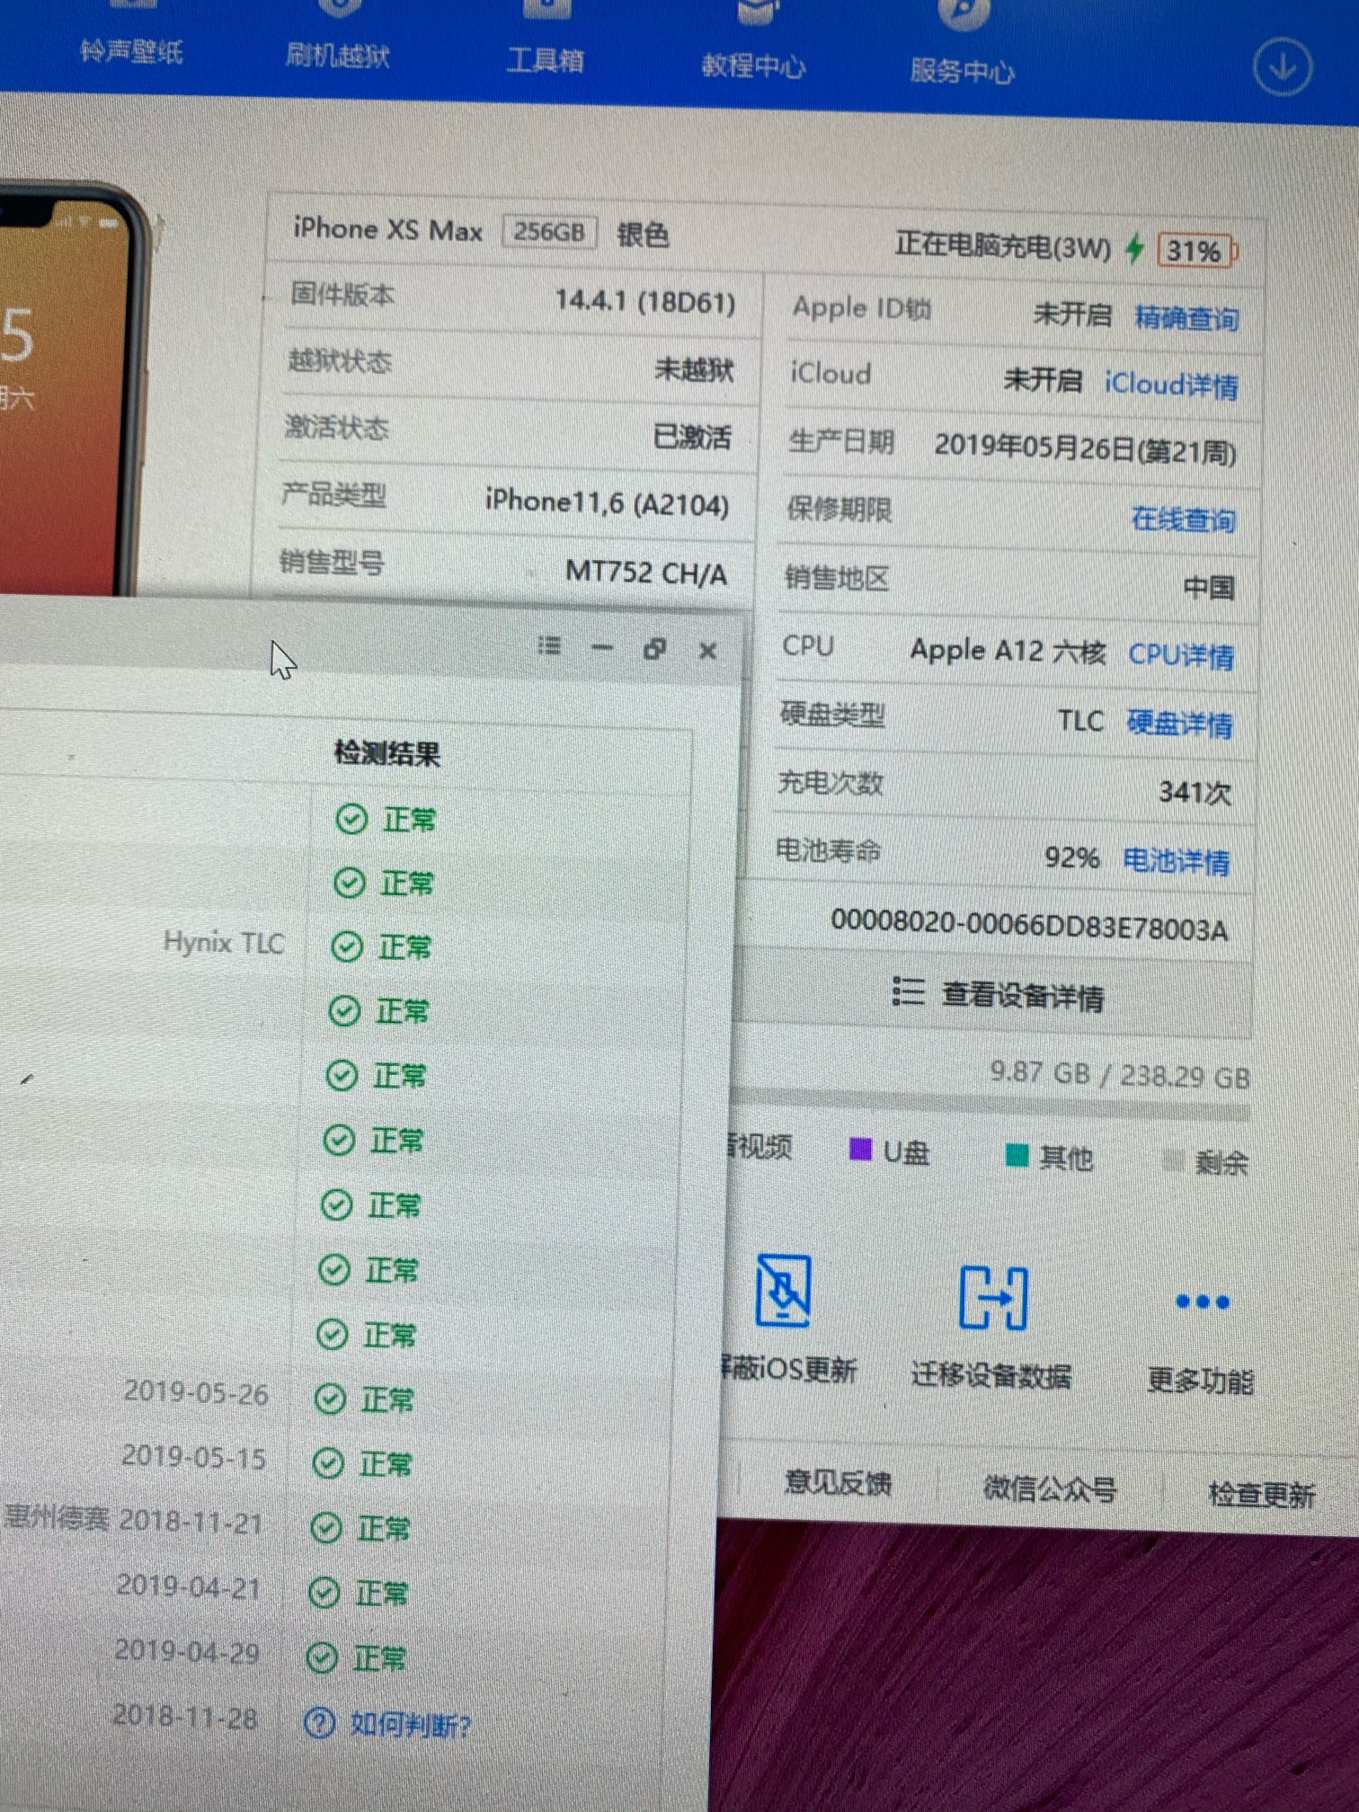Click the 意见反馈 button
Screen dimensions: 1359x1812
click(x=838, y=1482)
